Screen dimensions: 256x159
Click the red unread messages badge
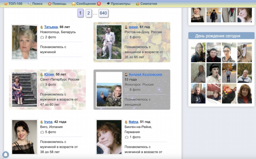coord(99,4)
